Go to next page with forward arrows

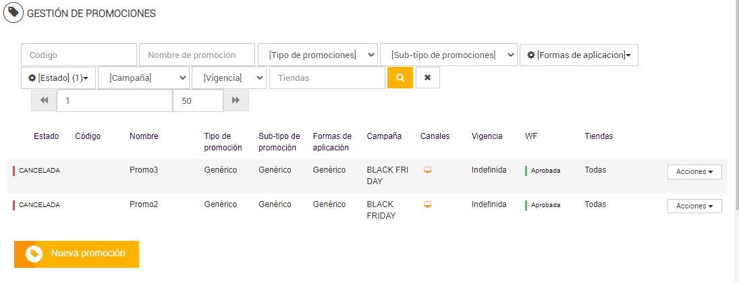(236, 101)
